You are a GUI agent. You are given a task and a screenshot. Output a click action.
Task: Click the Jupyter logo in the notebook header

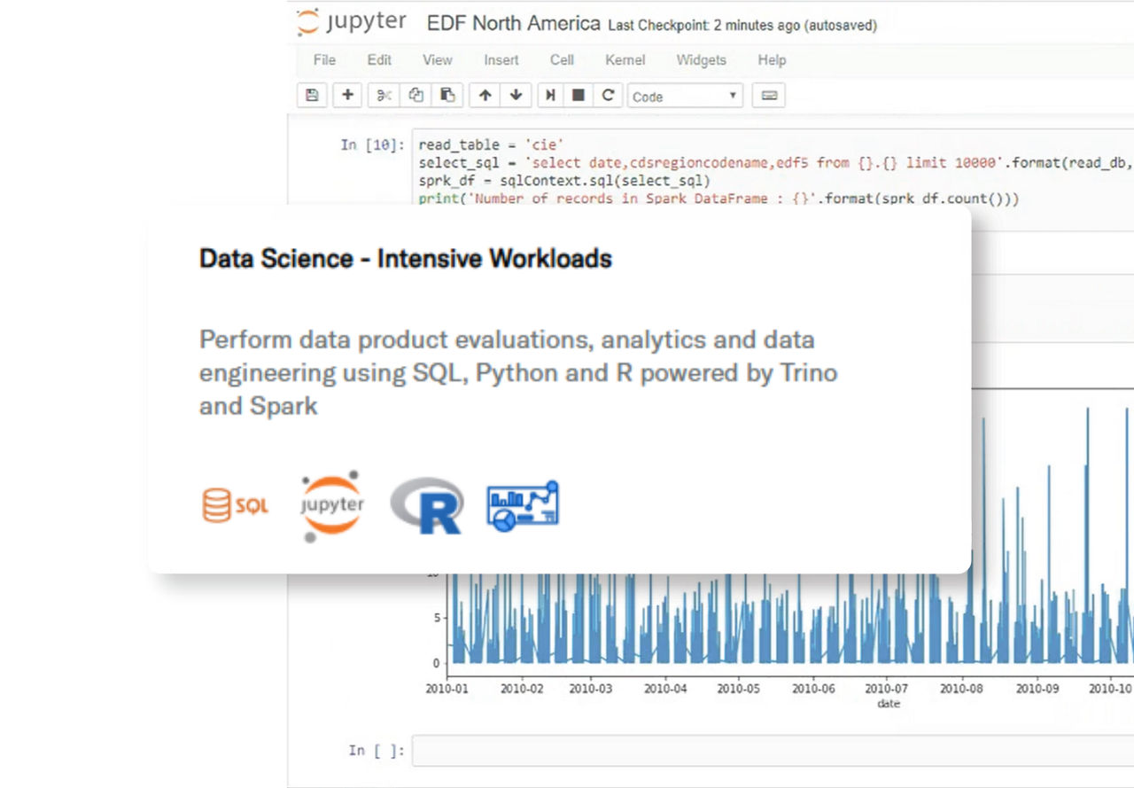(x=351, y=23)
